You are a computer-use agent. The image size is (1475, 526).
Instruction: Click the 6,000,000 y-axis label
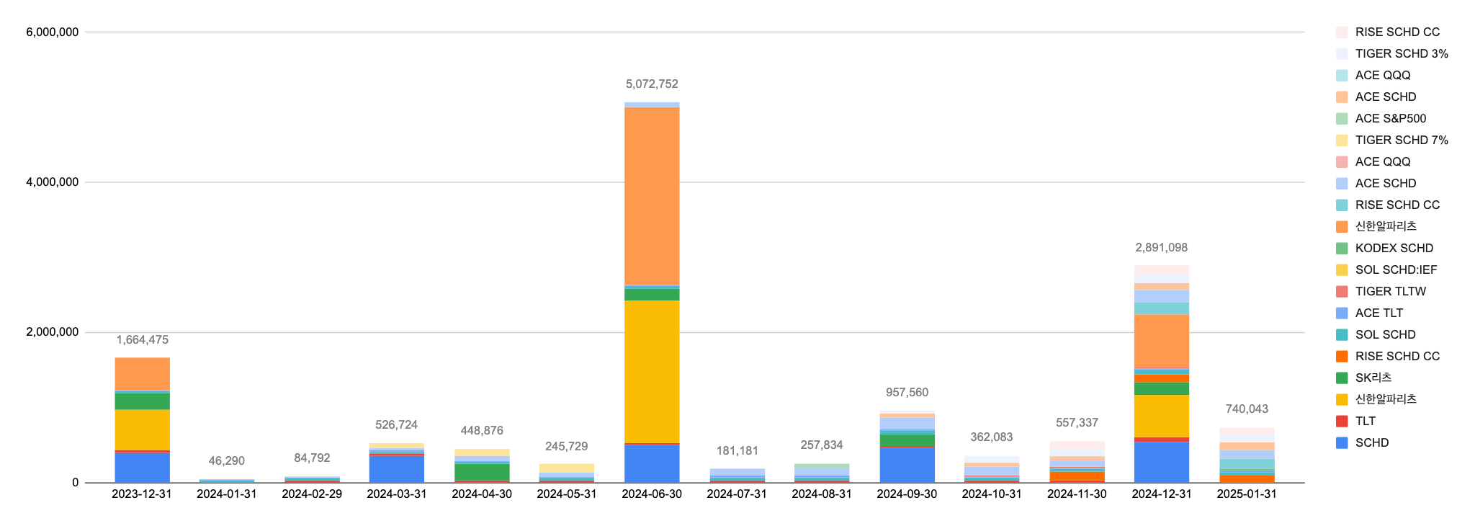(x=53, y=32)
